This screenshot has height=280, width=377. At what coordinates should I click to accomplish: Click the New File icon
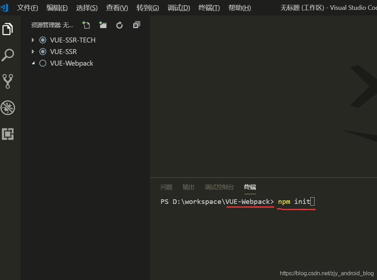(x=86, y=25)
